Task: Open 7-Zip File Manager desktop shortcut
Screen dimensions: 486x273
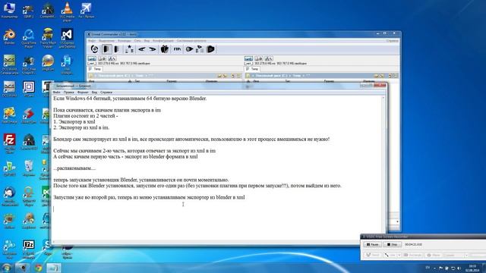Action: coord(29,249)
